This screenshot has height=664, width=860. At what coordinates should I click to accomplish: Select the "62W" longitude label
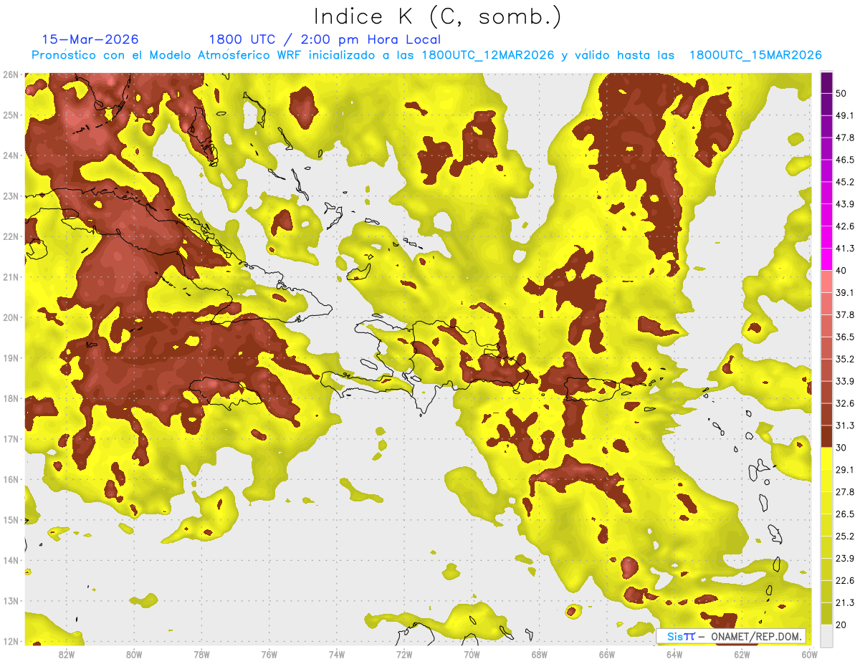click(742, 654)
